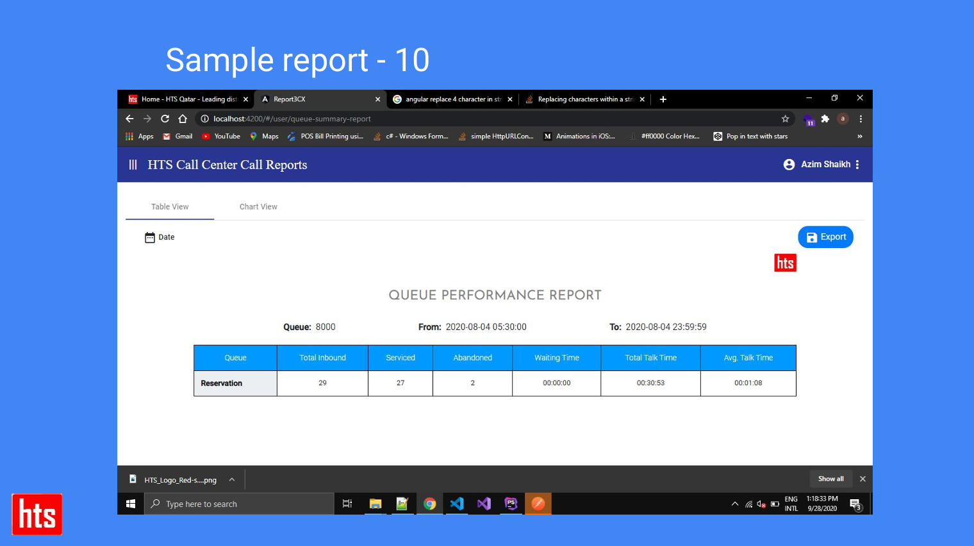The image size is (974, 546).
Task: Go to the browser home page
Action: [x=183, y=119]
